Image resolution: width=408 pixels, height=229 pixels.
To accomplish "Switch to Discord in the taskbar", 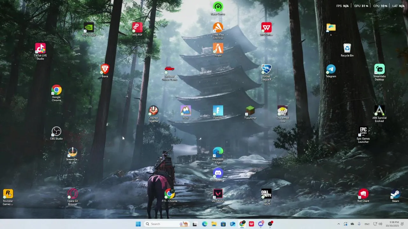I will click(261, 224).
